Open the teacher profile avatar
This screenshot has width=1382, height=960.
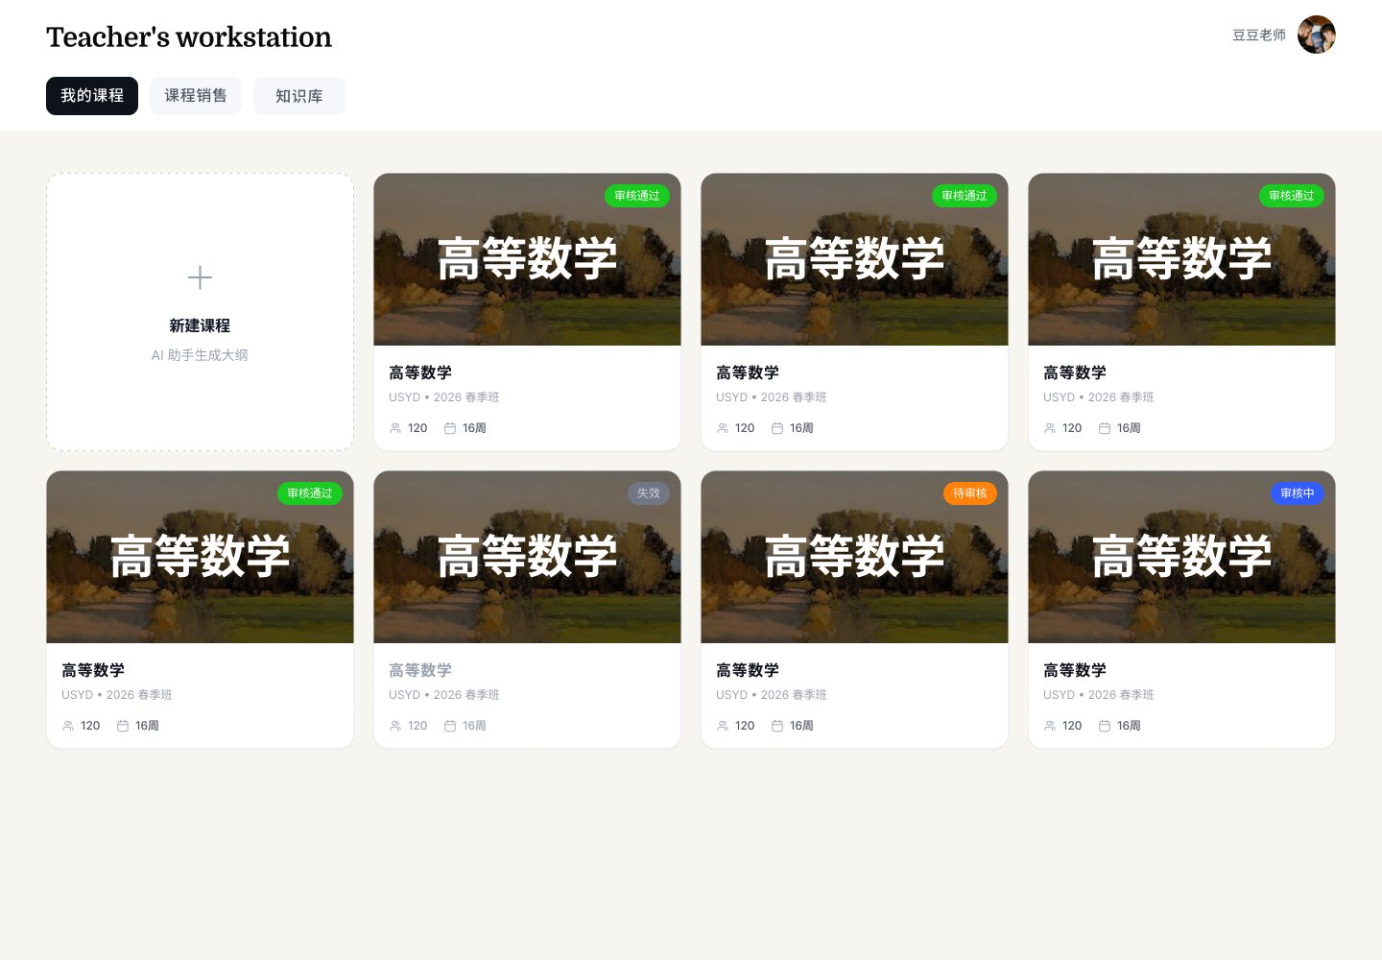pyautogui.click(x=1317, y=35)
